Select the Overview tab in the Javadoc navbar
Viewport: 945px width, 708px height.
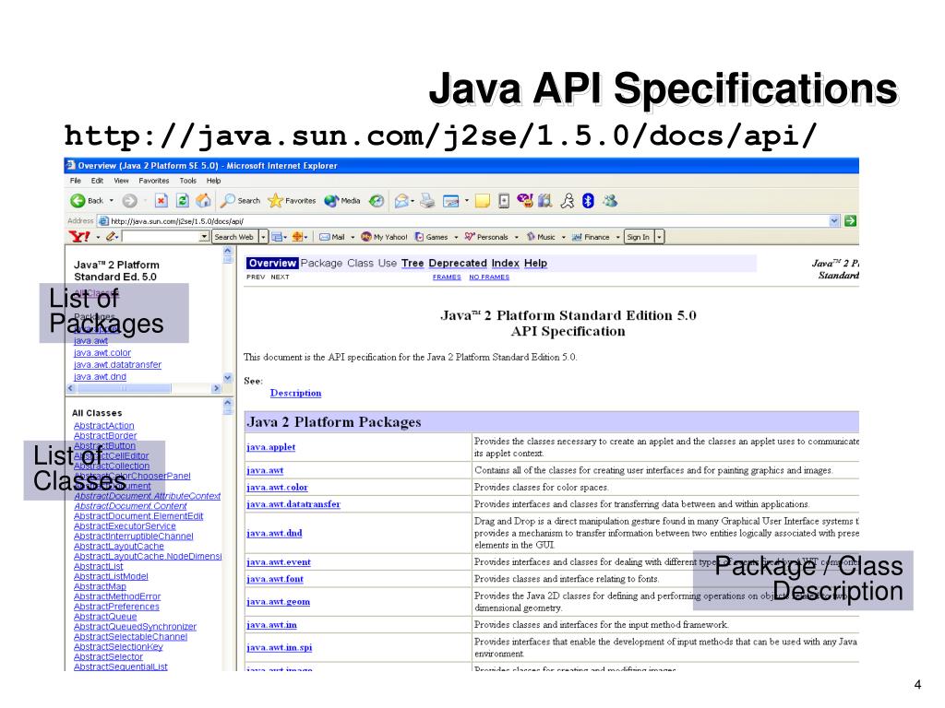click(272, 263)
